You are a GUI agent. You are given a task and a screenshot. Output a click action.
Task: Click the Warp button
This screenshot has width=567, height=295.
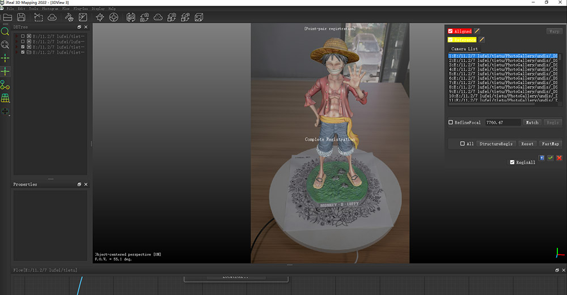coord(554,31)
